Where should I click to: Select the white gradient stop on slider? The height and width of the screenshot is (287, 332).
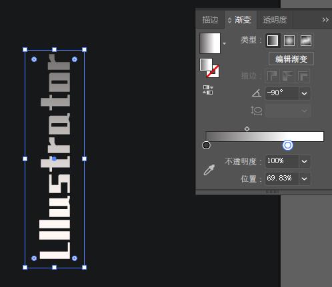point(288,145)
